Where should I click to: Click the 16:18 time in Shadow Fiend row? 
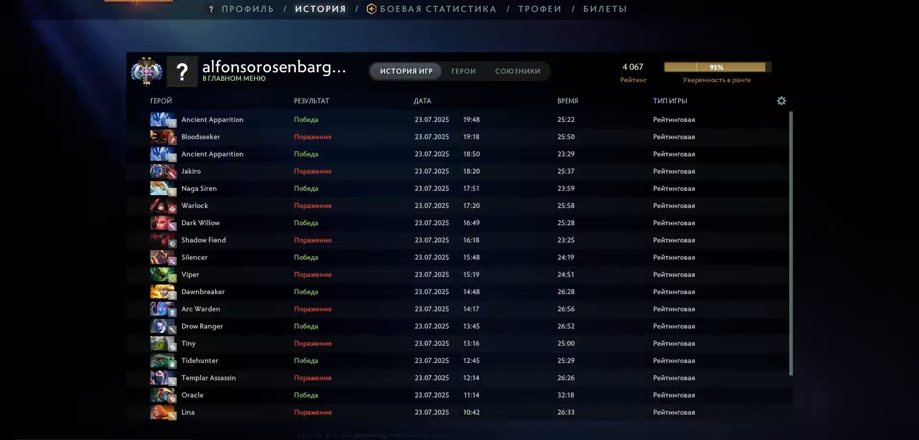tap(471, 240)
